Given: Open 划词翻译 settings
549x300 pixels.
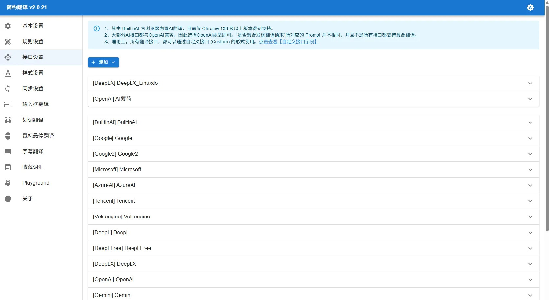Looking at the screenshot, I should point(41,120).
